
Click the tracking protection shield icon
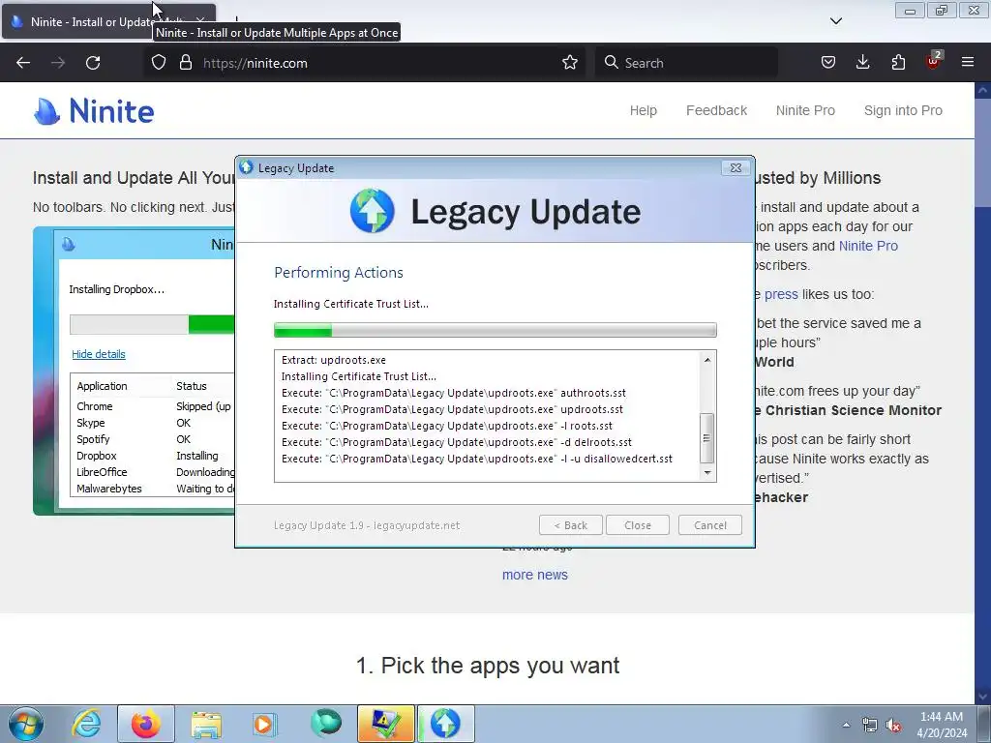click(159, 63)
